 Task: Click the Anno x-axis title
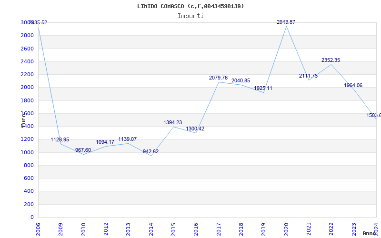click(370, 233)
